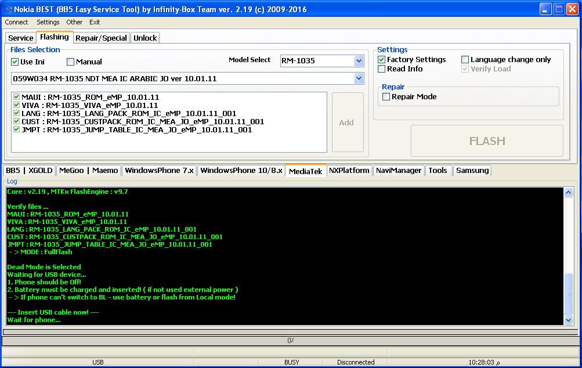Screen dimensions: 582x368
Task: Click the Exit menu item
Action: pyautogui.click(x=95, y=22)
